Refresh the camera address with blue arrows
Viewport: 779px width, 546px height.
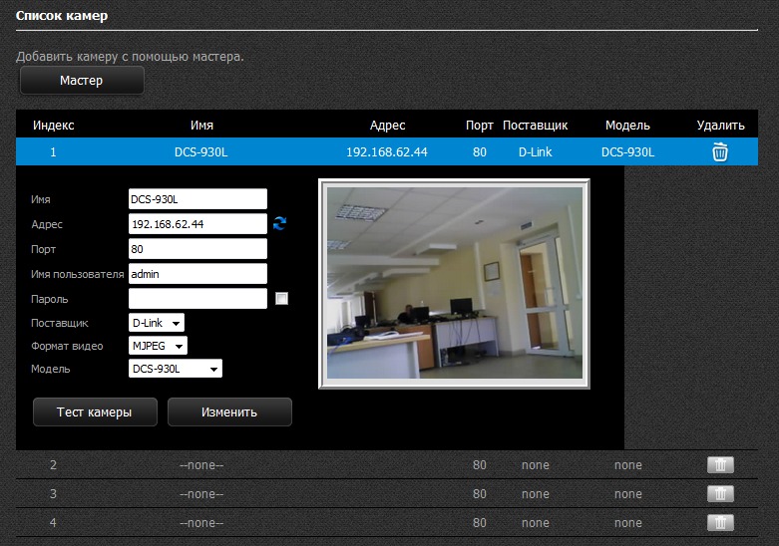coord(279,224)
